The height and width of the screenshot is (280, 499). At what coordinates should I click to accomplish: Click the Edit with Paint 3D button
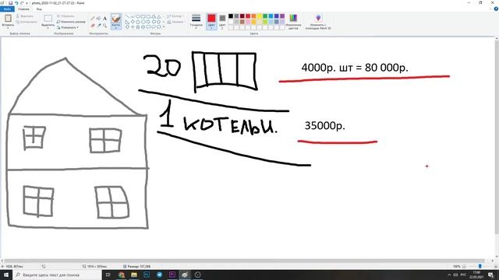318,21
